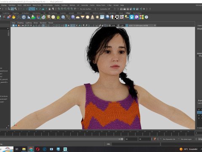Click the fire icon on VRay shelf
Viewport: 202px width, 152px height.
13,17
